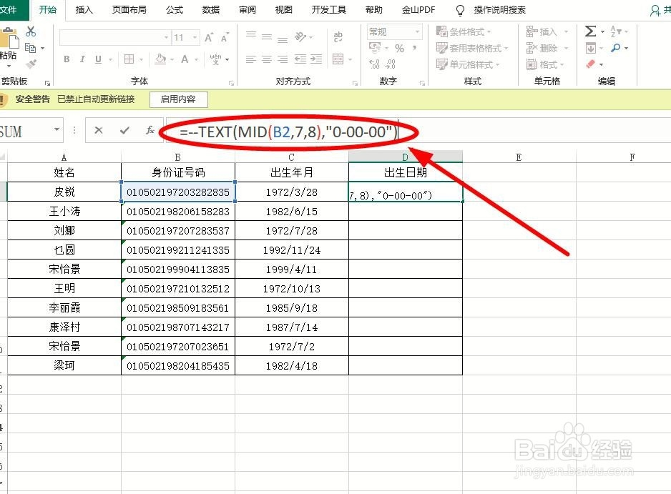The height and width of the screenshot is (494, 671).
Task: Click the 操作说明搜索 search box
Action: point(499,10)
